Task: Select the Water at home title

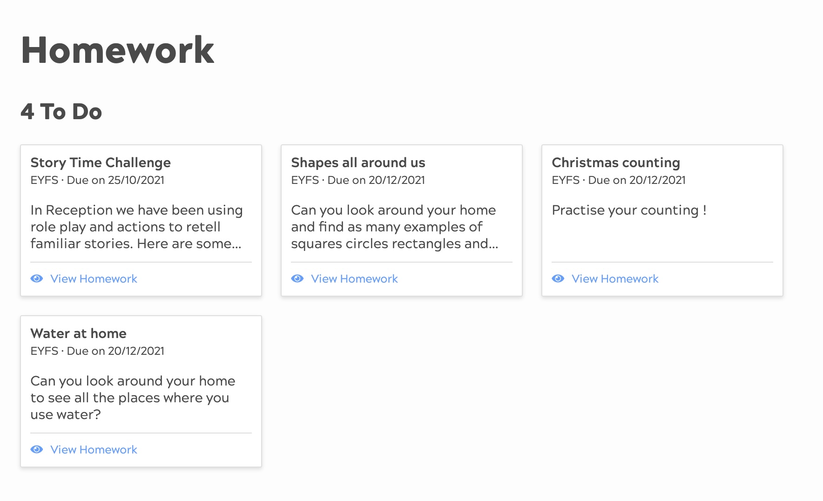Action: click(x=78, y=333)
